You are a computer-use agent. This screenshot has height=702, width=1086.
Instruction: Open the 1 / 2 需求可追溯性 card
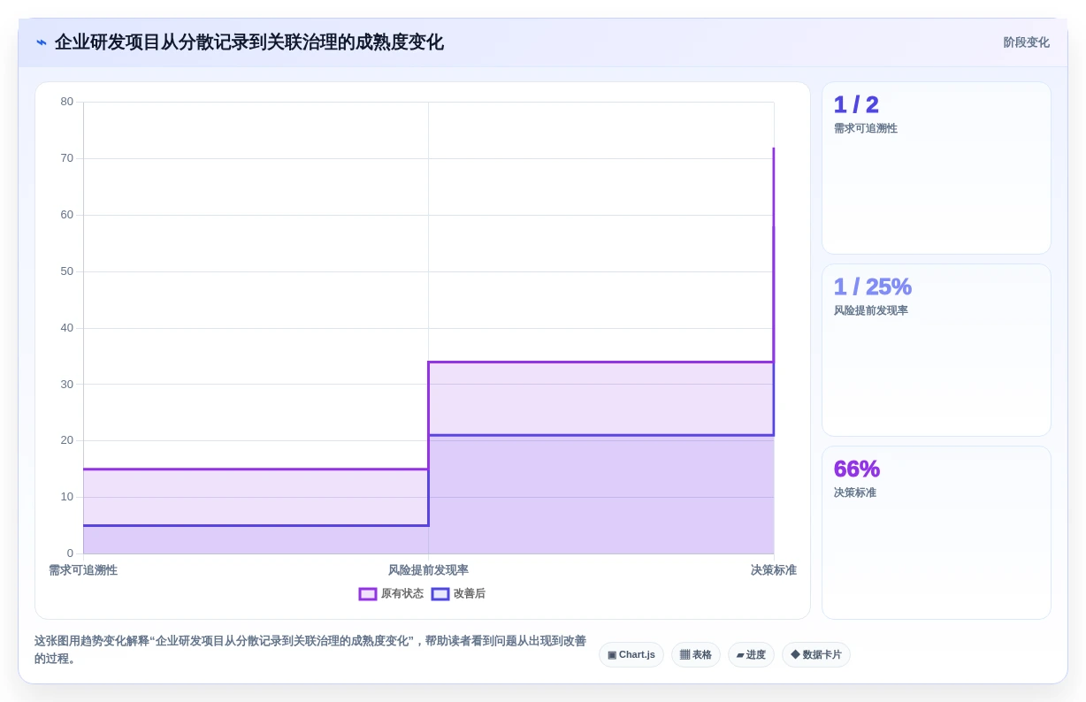pos(937,168)
